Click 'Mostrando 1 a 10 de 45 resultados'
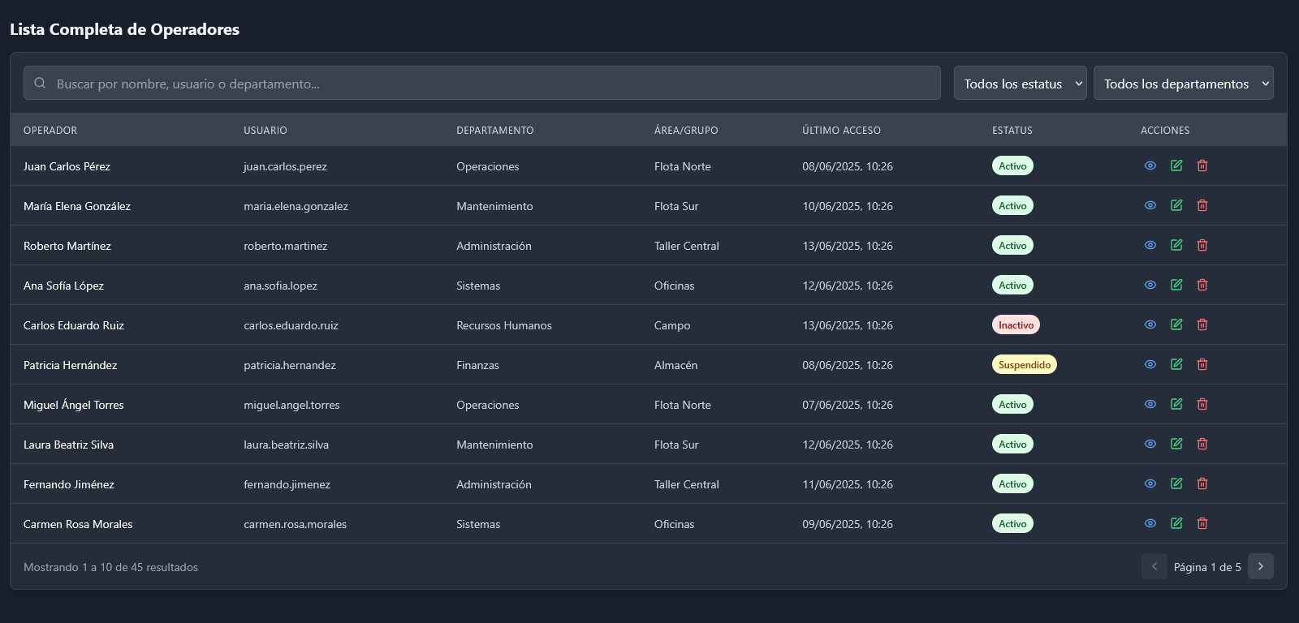1299x623 pixels. 110,567
